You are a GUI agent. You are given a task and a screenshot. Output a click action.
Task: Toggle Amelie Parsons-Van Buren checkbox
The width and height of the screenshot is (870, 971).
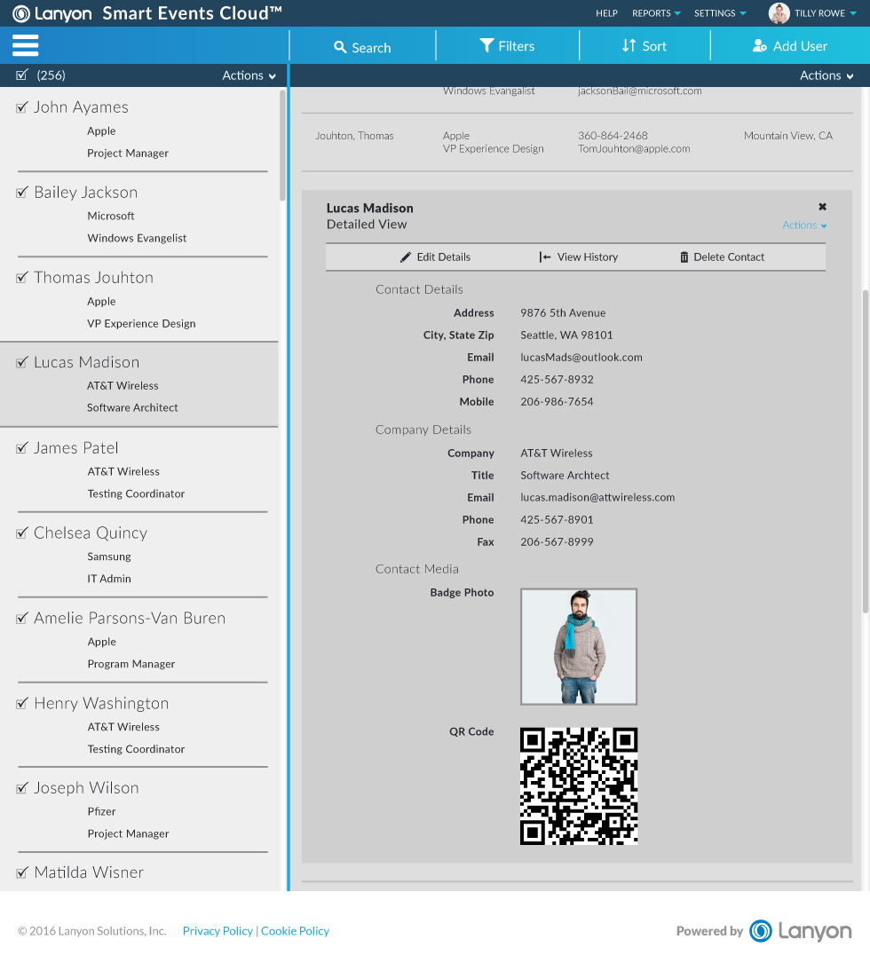pos(22,618)
